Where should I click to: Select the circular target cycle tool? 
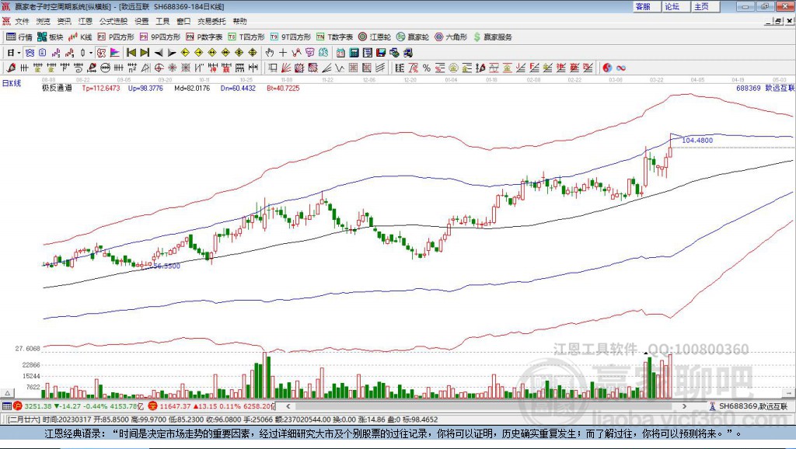click(159, 68)
